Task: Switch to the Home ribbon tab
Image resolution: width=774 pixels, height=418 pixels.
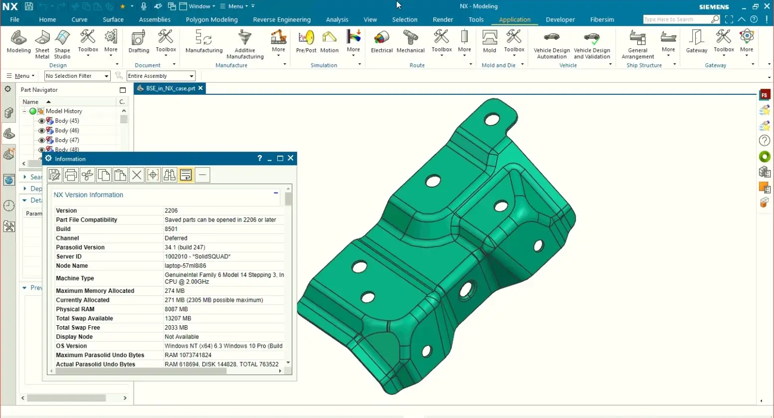Action: [x=47, y=19]
